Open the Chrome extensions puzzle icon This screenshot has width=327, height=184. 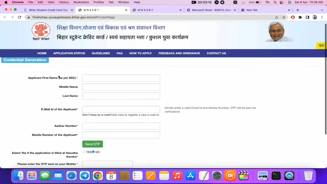300,17
